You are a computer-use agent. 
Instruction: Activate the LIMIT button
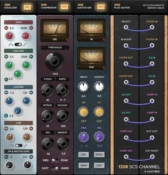[x=99, y=165]
